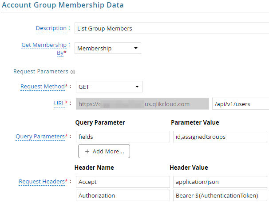Edit the id,assignedGroups parameter value
The image size is (269, 202).
220,137
